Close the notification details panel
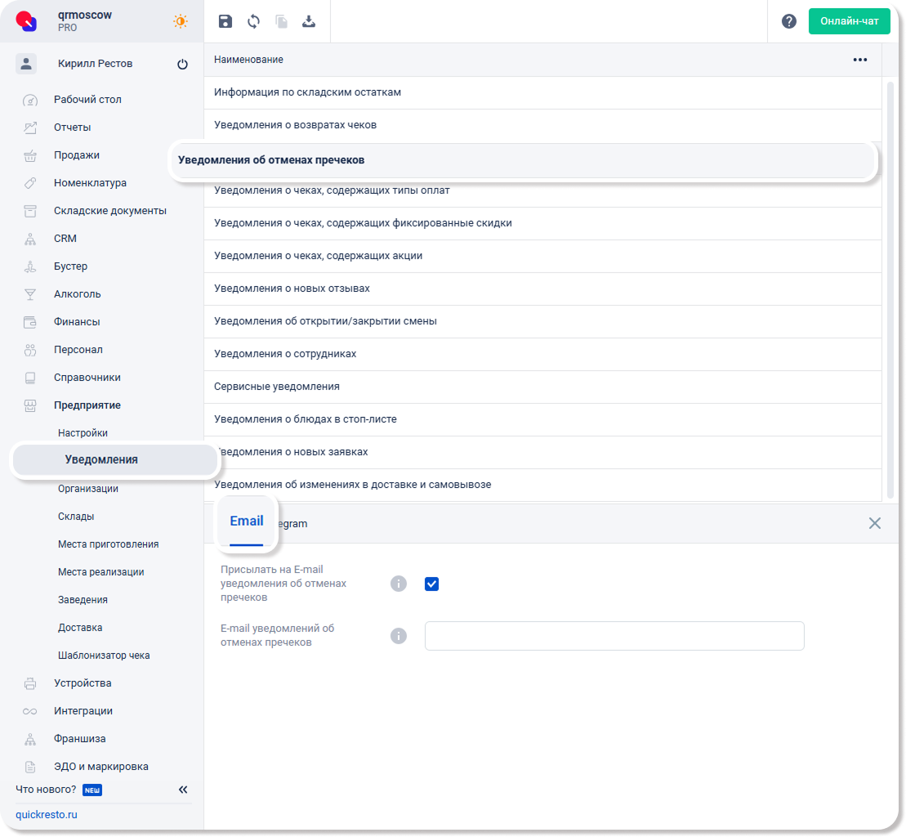906x837 pixels. (x=874, y=523)
